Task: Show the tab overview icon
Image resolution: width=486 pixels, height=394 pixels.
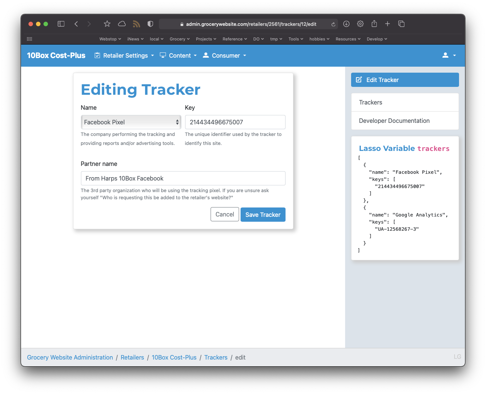Action: coord(401,24)
